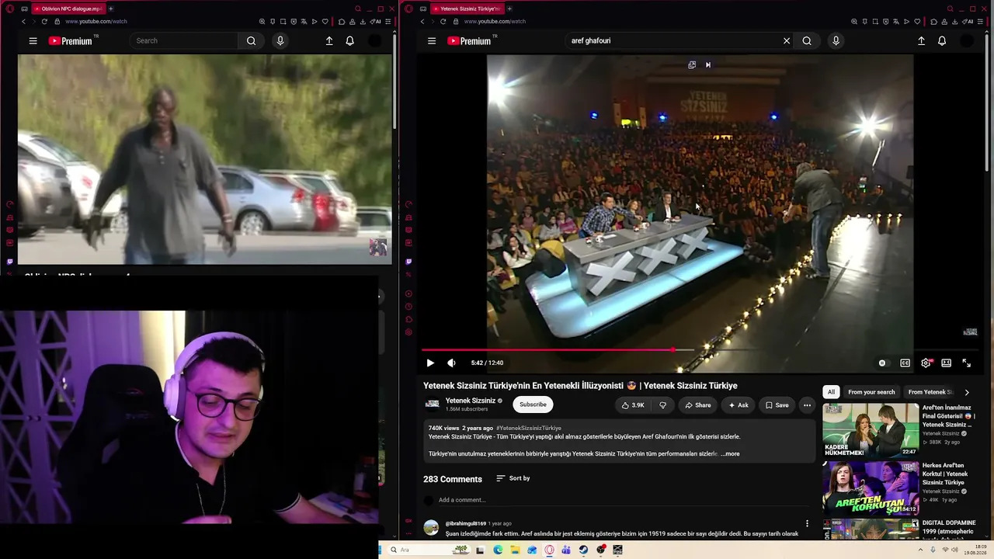Go back in the right browser window
Screen dimensions: 994x559
click(422, 22)
